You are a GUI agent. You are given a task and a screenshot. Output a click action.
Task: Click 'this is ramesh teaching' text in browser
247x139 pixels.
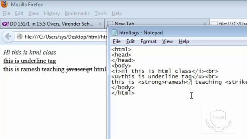[x=34, y=69]
